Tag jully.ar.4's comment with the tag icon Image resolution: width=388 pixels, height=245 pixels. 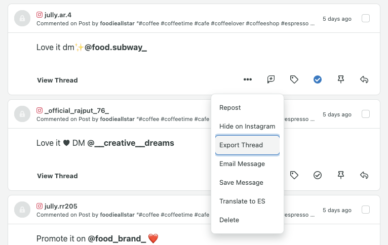(294, 79)
